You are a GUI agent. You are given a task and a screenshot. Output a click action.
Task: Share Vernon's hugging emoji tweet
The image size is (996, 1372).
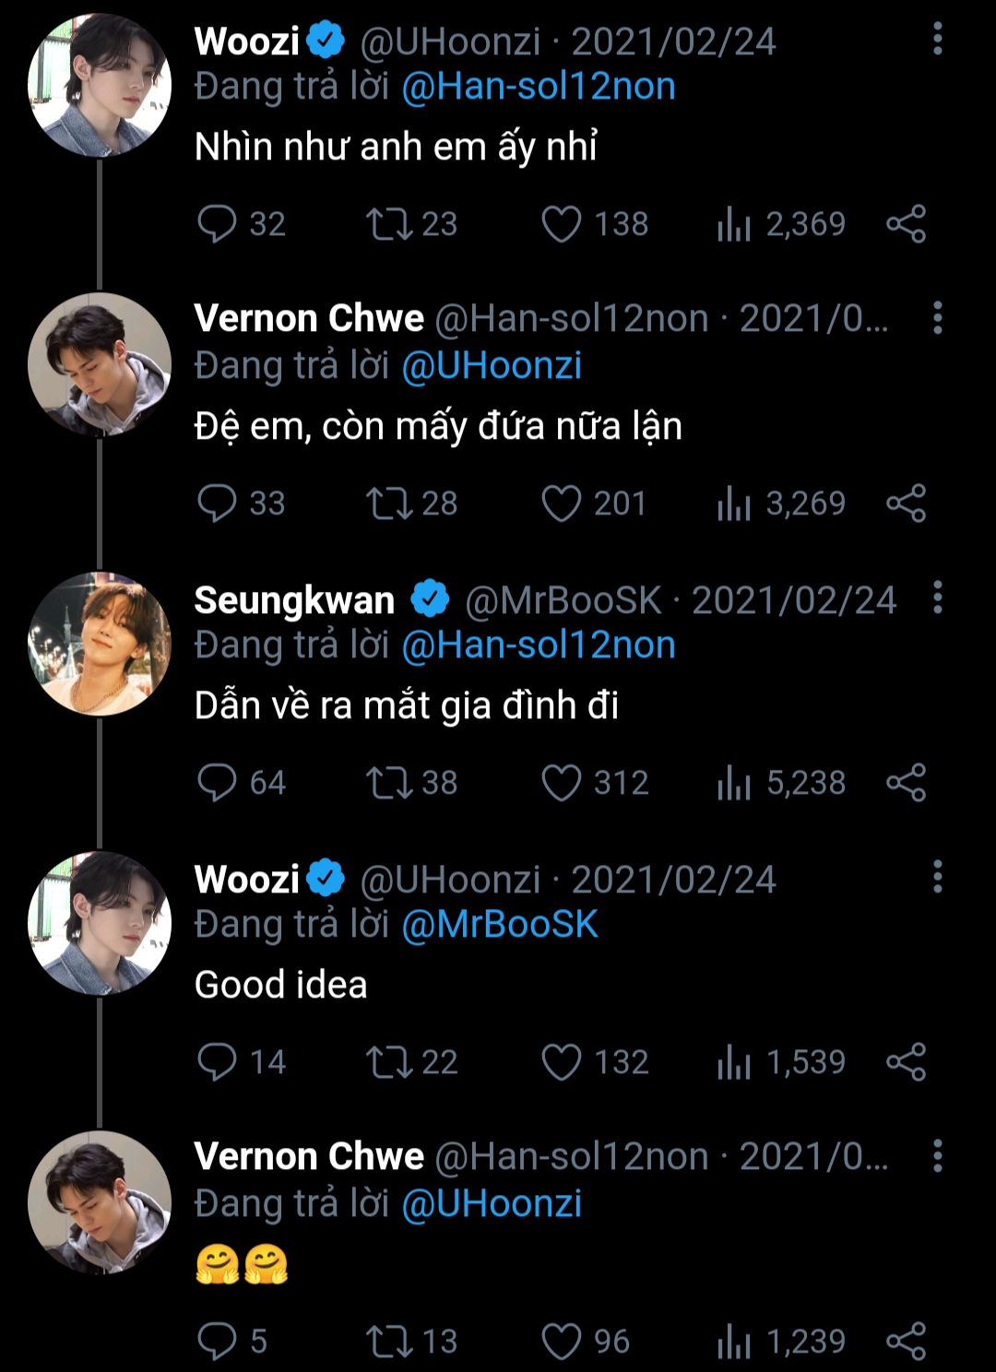(x=906, y=1342)
